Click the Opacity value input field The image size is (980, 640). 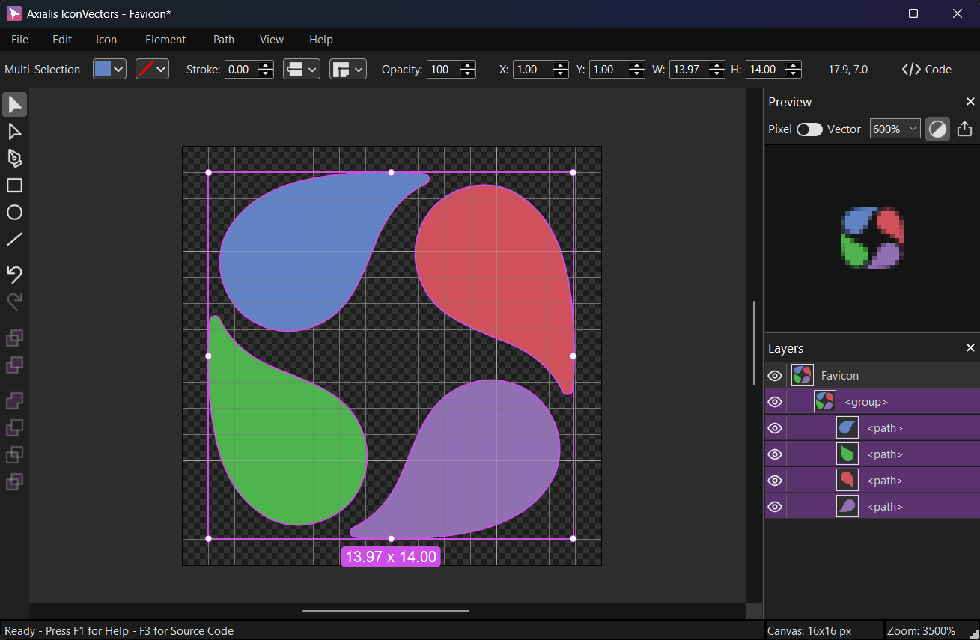(x=442, y=70)
